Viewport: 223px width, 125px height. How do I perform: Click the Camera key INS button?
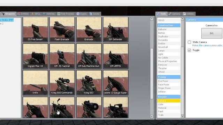[212, 33]
